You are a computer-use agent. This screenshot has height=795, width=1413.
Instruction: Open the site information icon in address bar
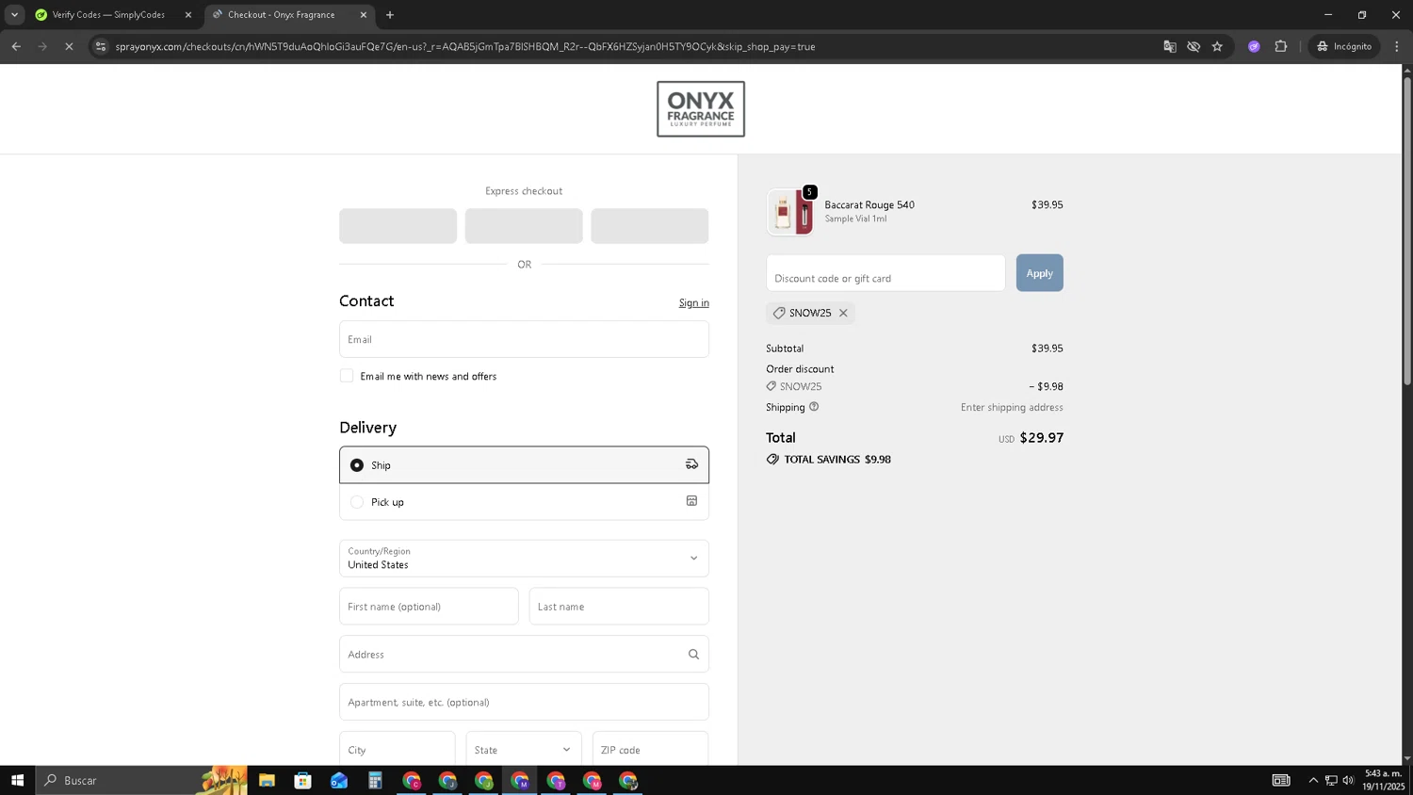pos(101,46)
